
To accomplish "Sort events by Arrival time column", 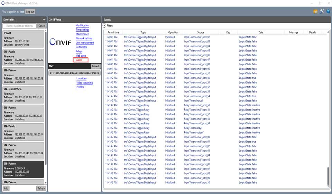I will coord(113,32).
